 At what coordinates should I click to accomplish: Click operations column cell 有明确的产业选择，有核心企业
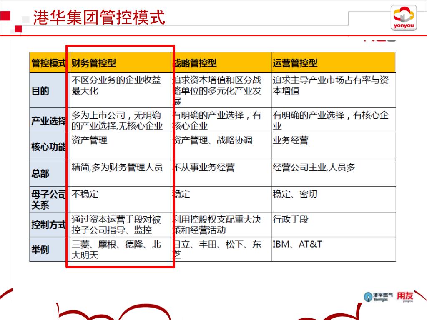[333, 120]
